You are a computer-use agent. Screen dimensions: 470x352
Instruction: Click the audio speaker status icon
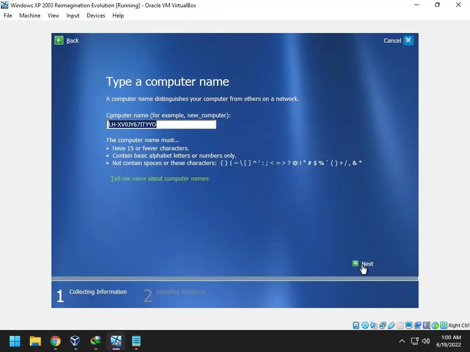[x=374, y=325]
